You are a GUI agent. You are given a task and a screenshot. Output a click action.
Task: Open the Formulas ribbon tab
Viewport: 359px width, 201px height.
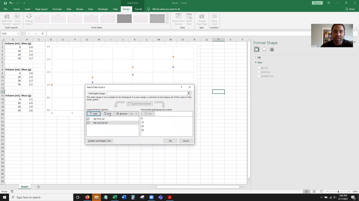tap(57, 9)
